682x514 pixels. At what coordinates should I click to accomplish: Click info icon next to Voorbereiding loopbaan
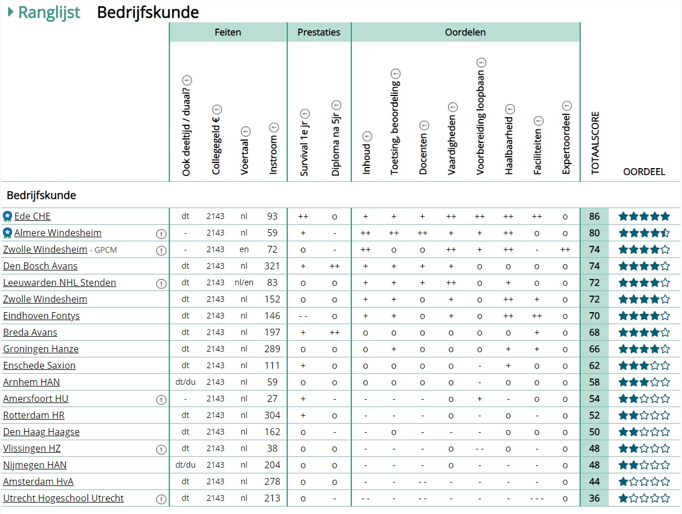pyautogui.click(x=481, y=62)
